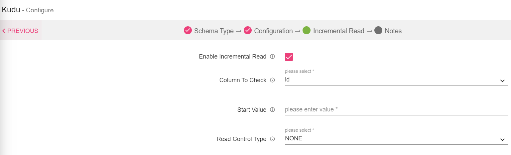
Task: Click the chevron arrow of the NONE dropdown
Action: [x=502, y=140]
